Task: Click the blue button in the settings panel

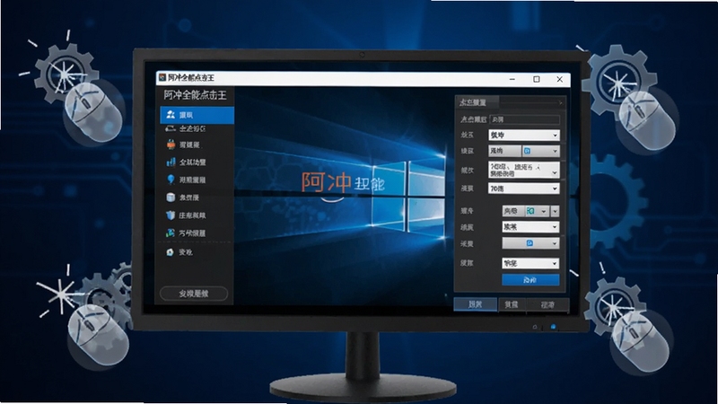Action: click(x=530, y=280)
